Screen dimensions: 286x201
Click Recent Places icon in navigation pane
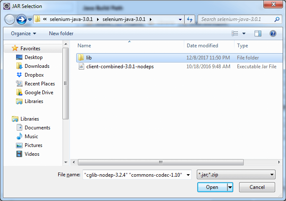19,83
